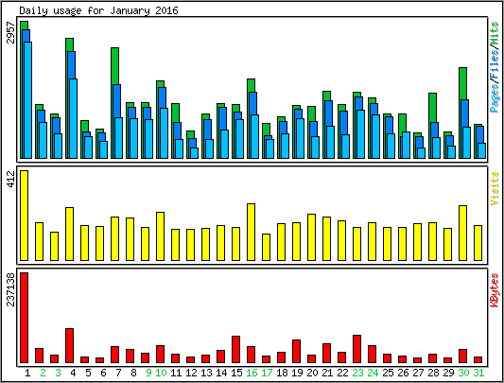The image size is (504, 383).
Task: Click the day 4 x-axis label
Action: [x=73, y=373]
